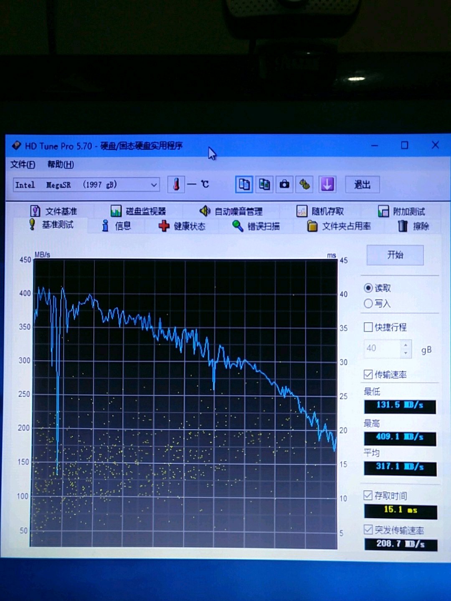This screenshot has width=451, height=601.
Task: Switch to the 磁盘监视器 tab
Action: (x=138, y=211)
